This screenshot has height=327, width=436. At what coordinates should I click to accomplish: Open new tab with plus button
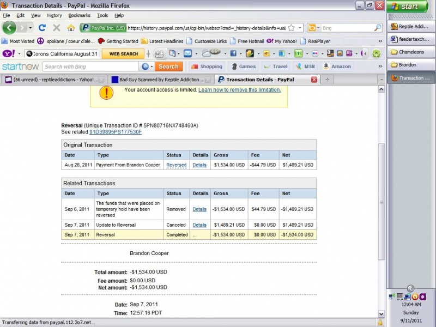tap(328, 80)
